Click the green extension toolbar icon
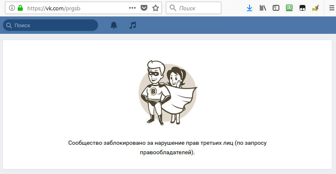This screenshot has width=336, height=174. tap(289, 8)
